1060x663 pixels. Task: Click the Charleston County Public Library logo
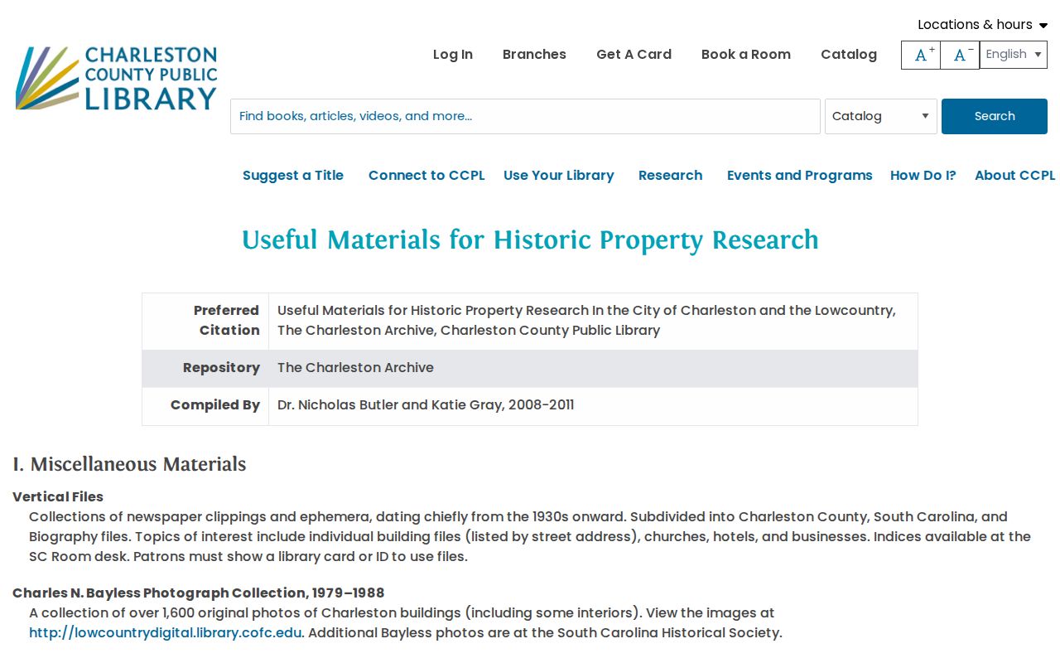(x=116, y=79)
